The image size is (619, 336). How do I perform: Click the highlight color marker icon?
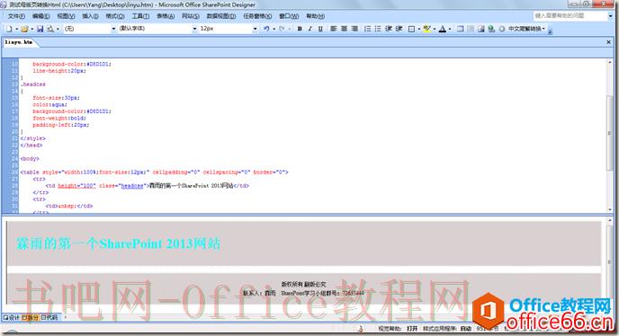click(x=426, y=29)
